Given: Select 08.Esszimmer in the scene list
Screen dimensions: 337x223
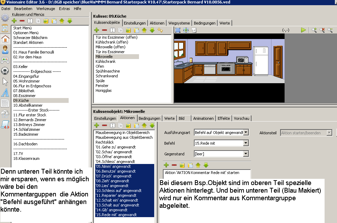Looking at the screenshot, I should [x=24, y=96].
